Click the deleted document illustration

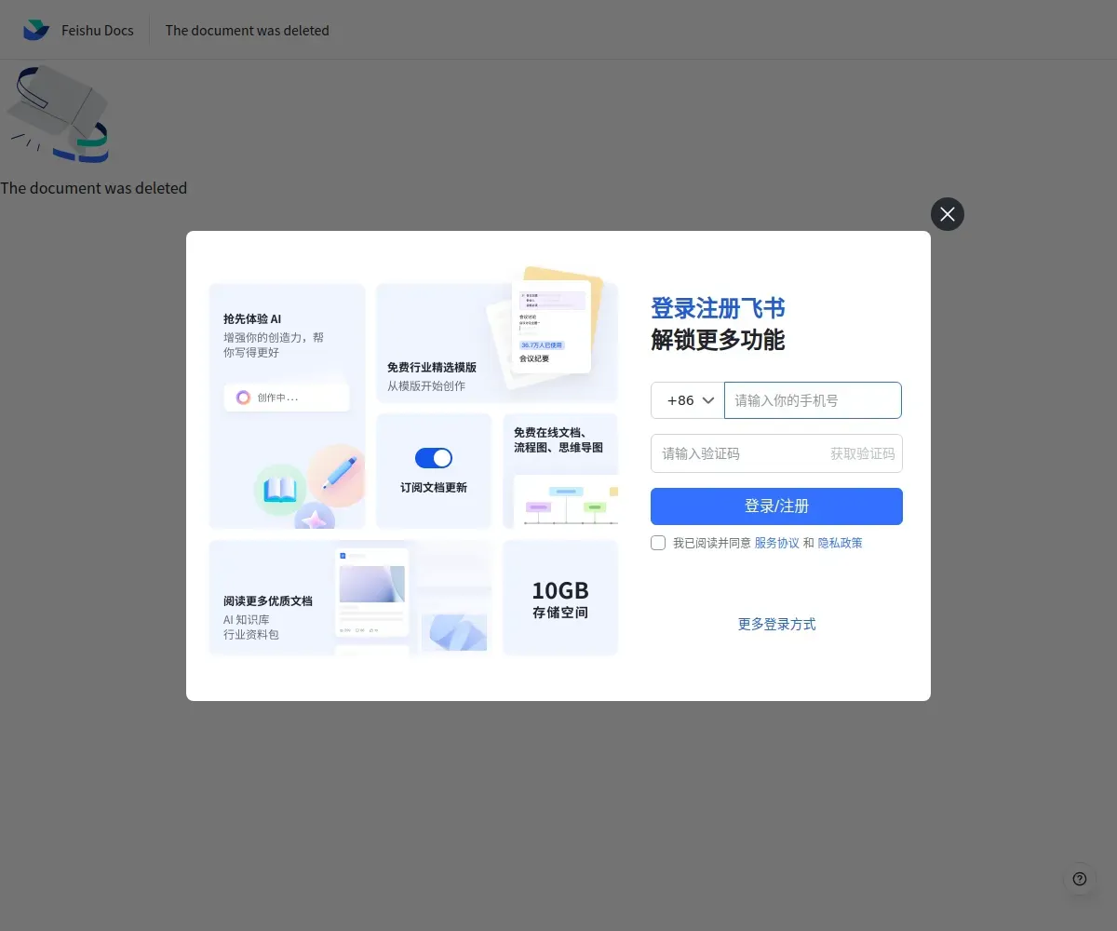pos(58,115)
